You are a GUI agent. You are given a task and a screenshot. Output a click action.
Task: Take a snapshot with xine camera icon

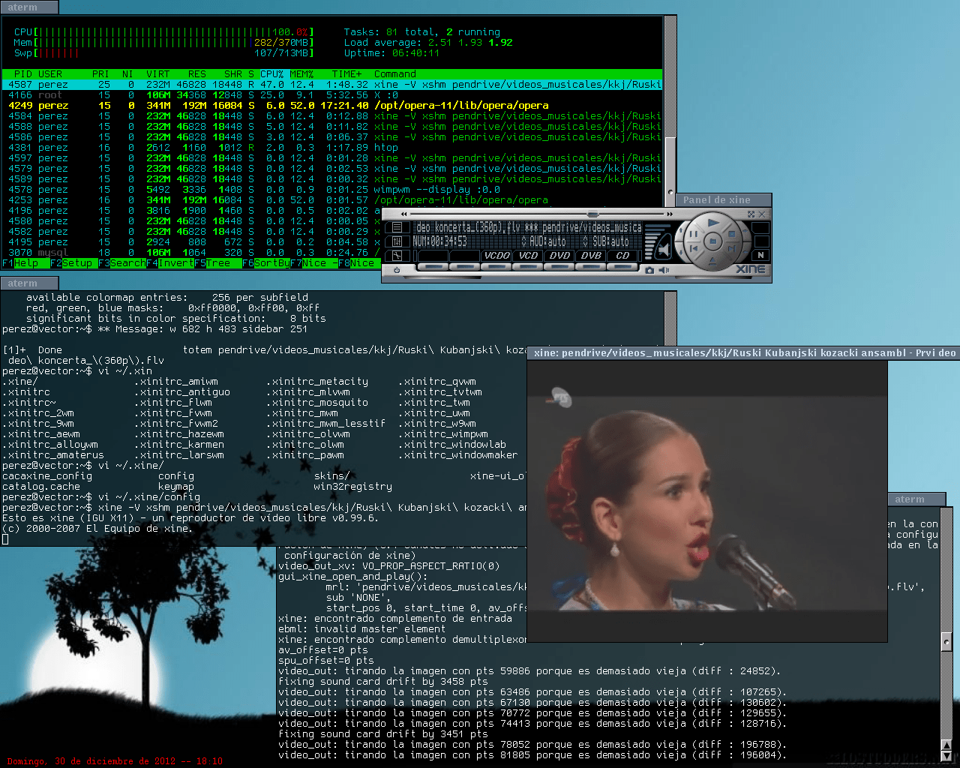[x=649, y=270]
